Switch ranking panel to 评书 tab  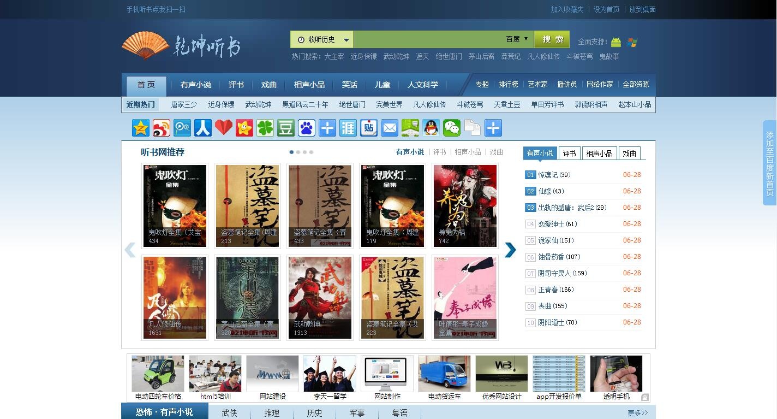569,154
